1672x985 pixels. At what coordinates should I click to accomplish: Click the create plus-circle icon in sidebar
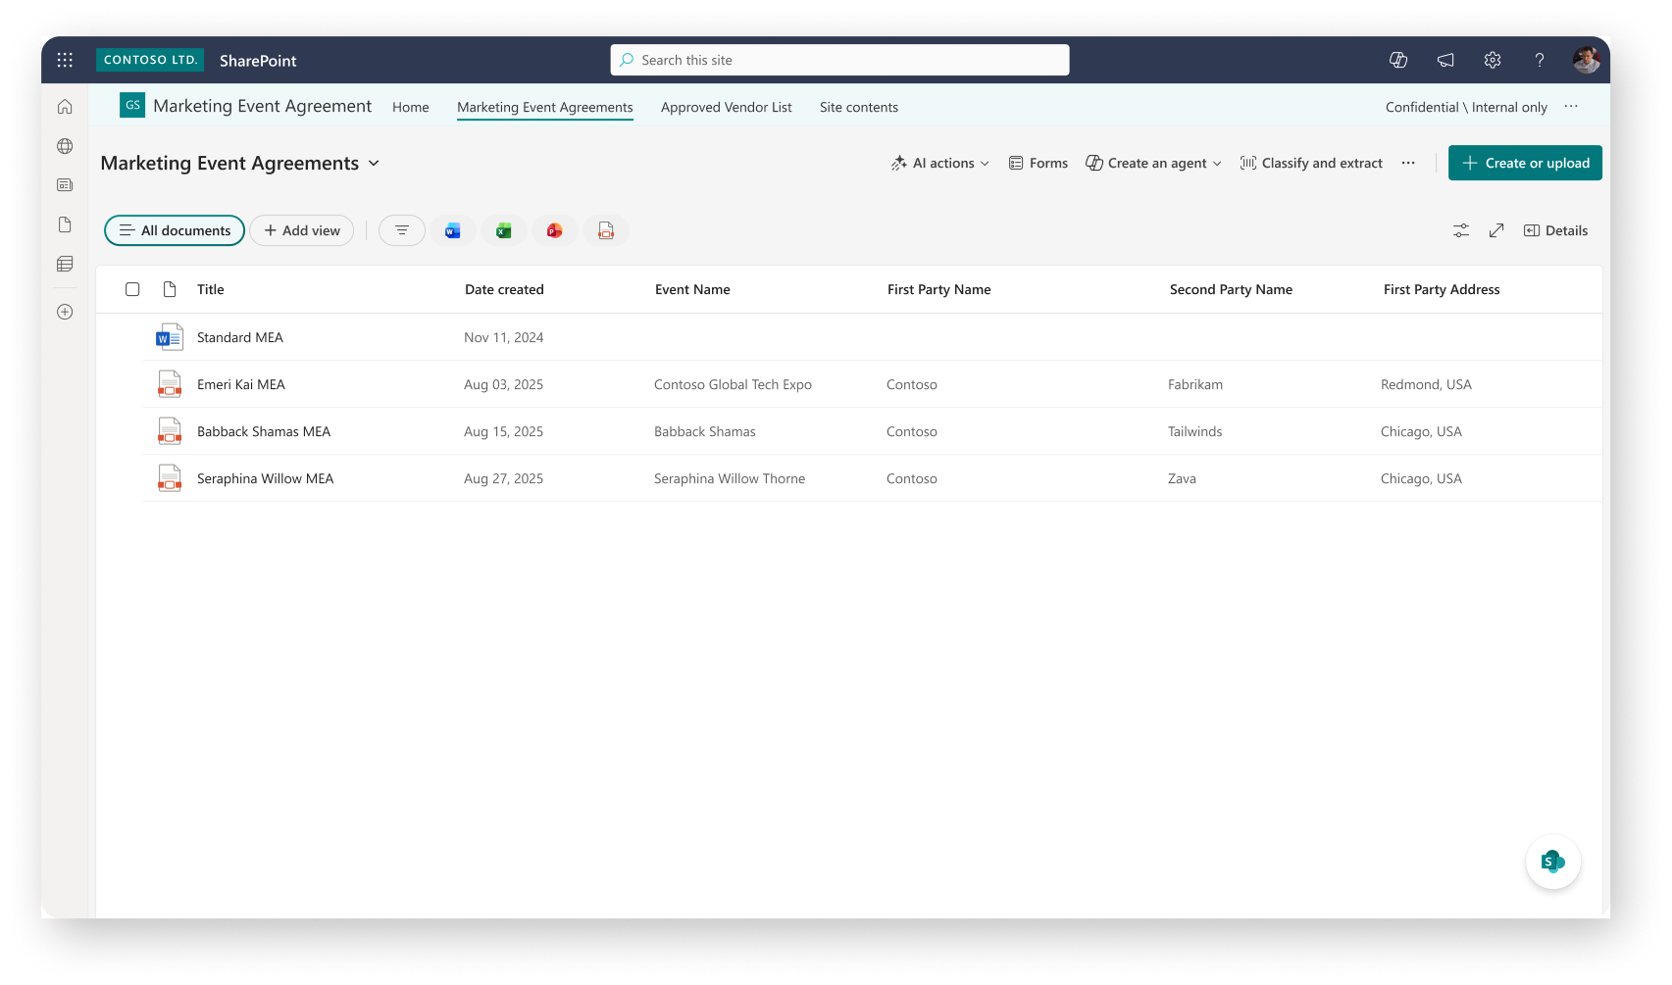pos(65,312)
